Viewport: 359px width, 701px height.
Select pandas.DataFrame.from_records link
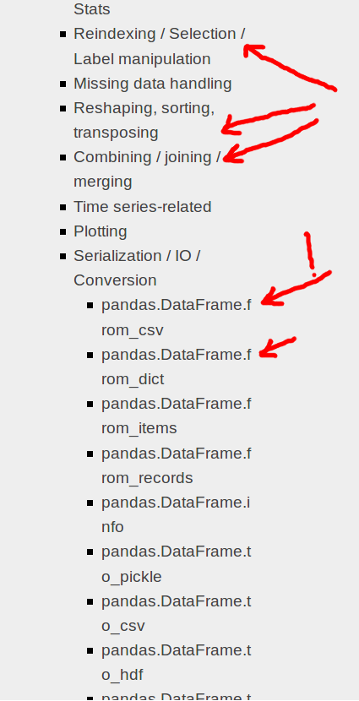coord(177,465)
